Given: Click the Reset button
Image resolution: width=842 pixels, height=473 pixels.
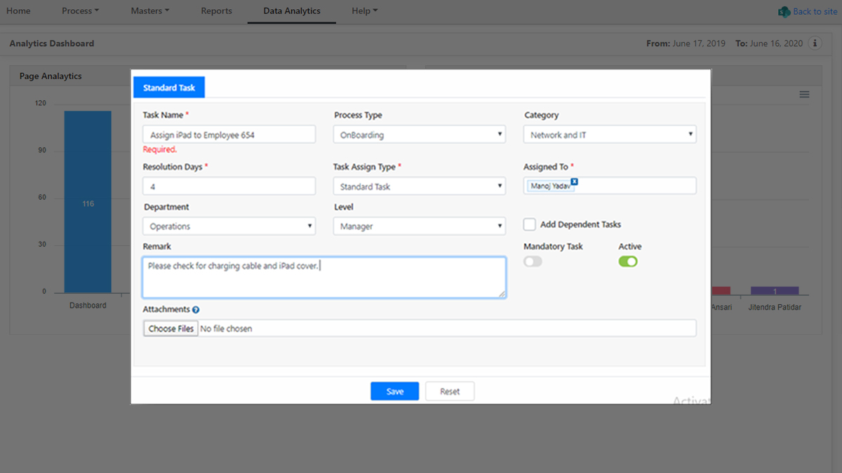Looking at the screenshot, I should click(x=449, y=391).
